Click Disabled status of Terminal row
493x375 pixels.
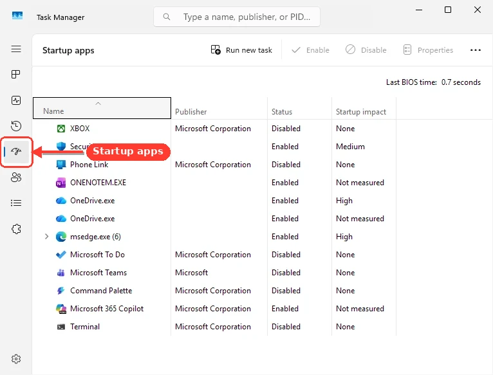pos(286,327)
